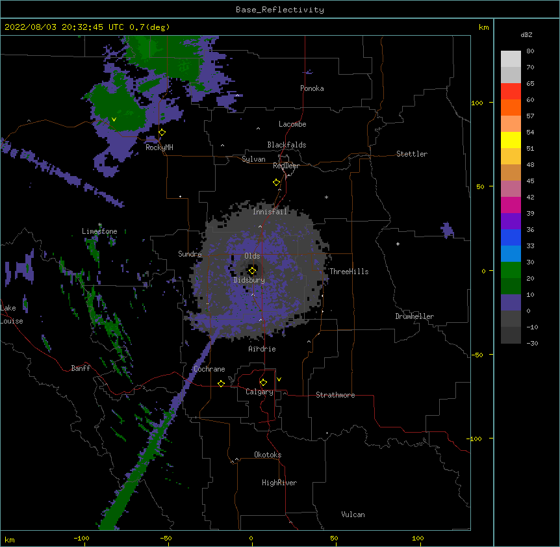Select the Drumheller label
Viewport: 560px width, 547px height.
414,316
